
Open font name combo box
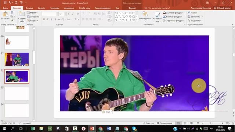point(50,14)
